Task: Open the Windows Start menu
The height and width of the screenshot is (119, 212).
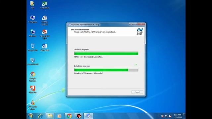Action: click(x=30, y=116)
